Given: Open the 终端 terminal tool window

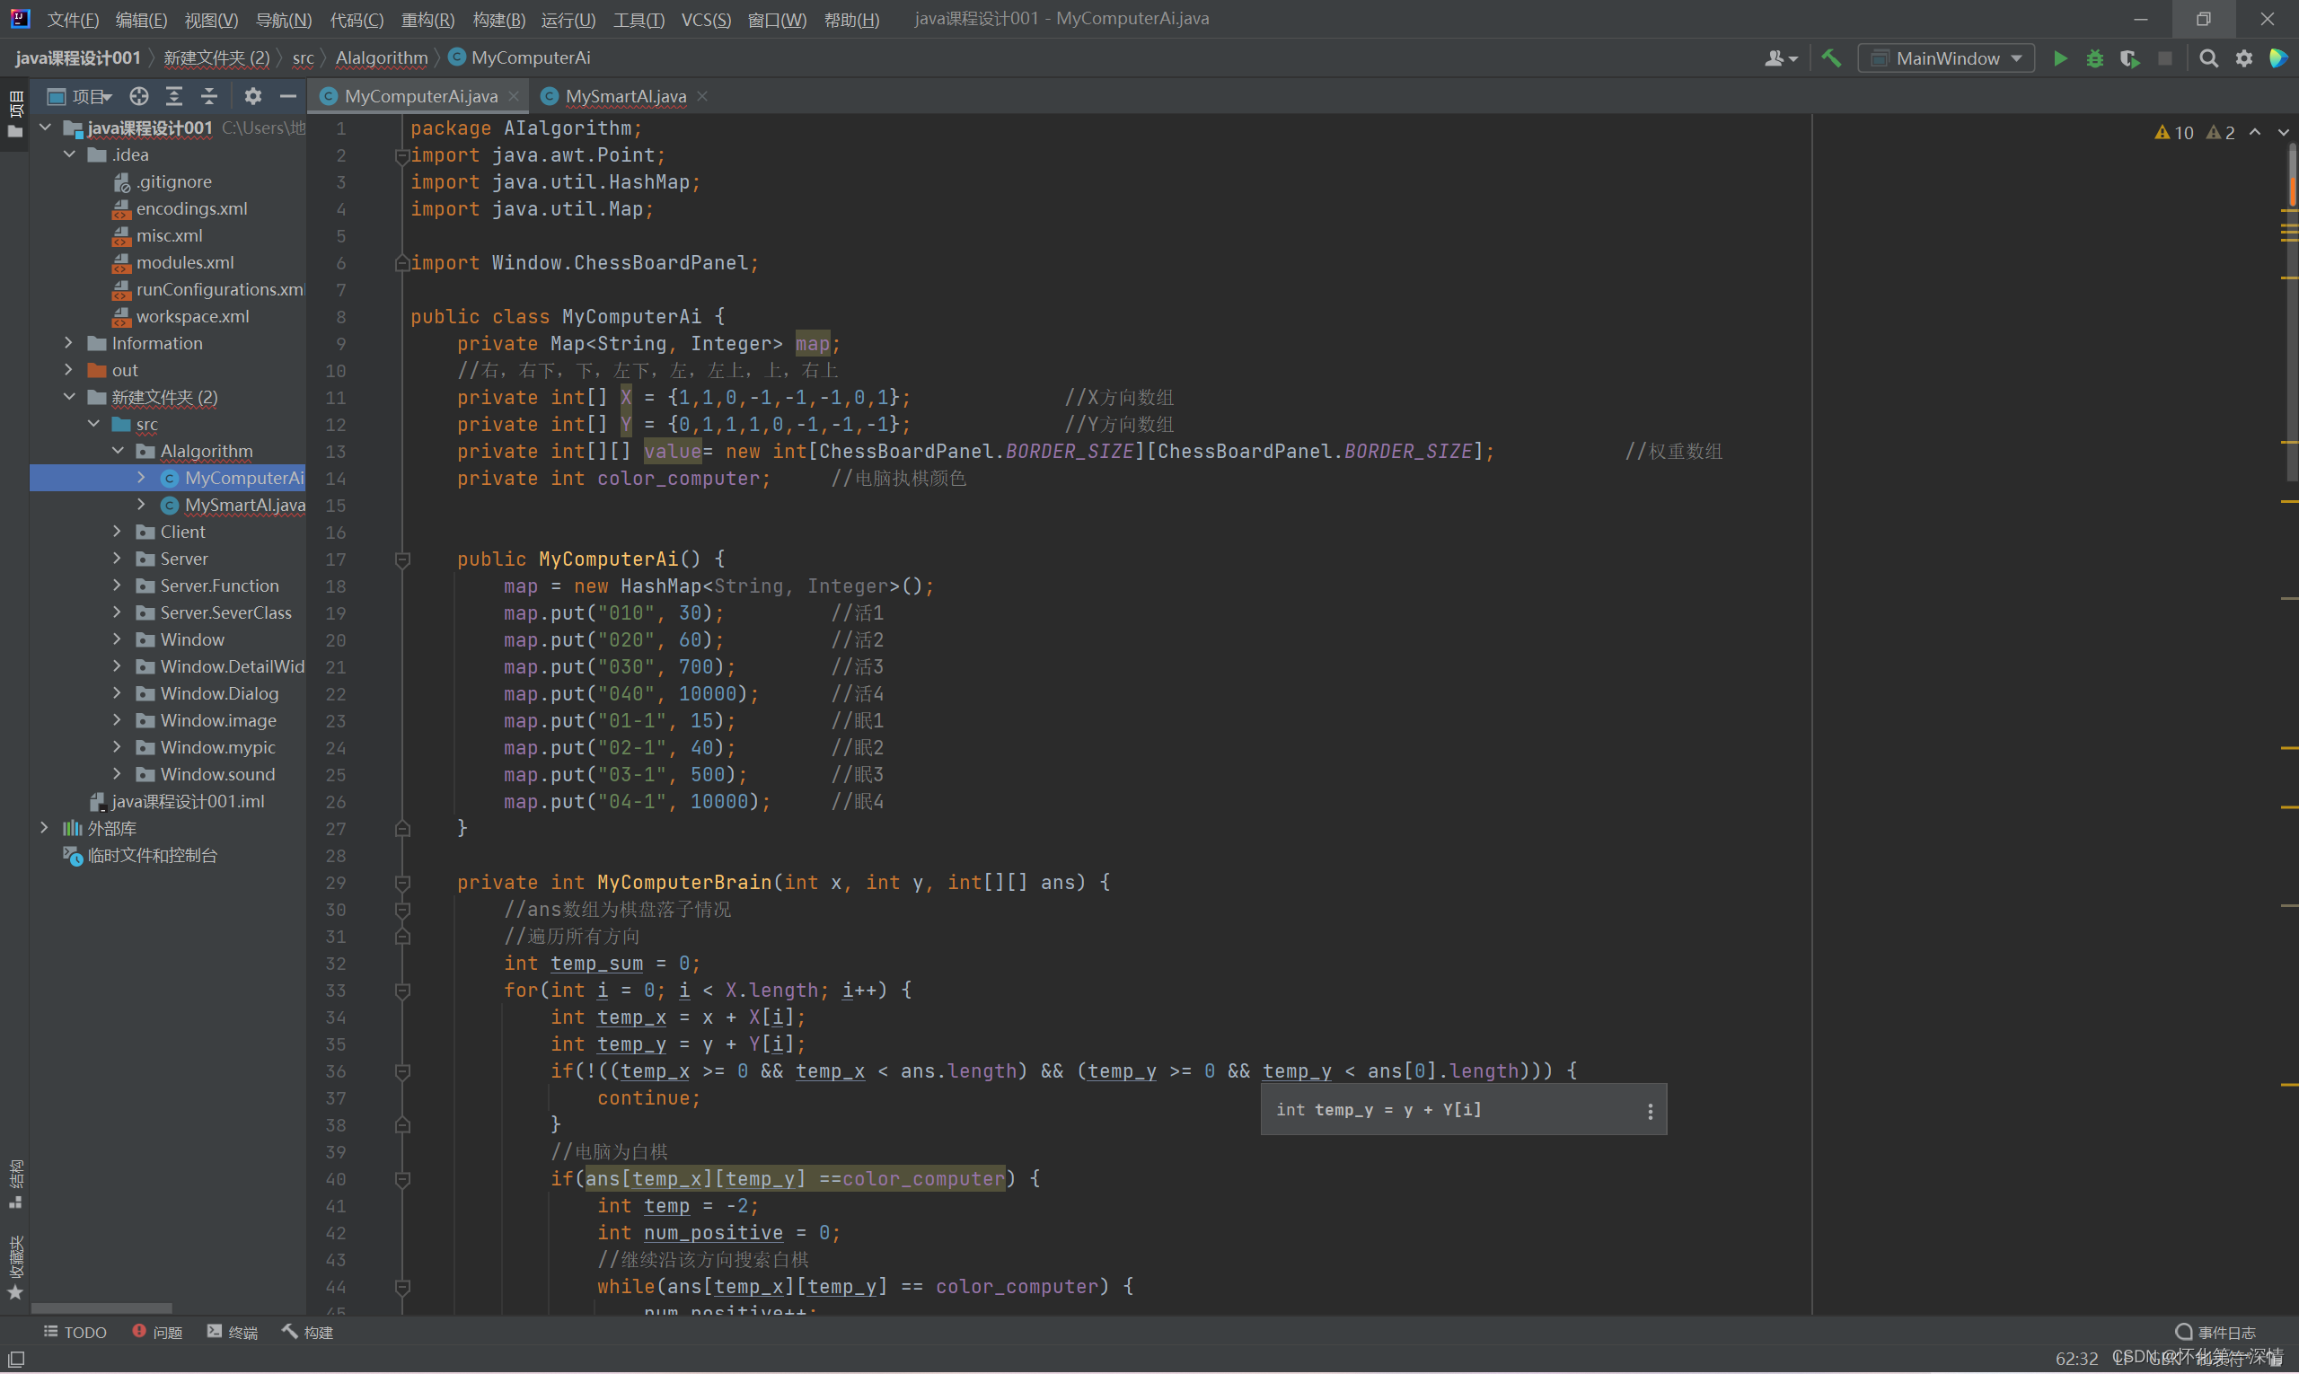Looking at the screenshot, I should 233,1333.
